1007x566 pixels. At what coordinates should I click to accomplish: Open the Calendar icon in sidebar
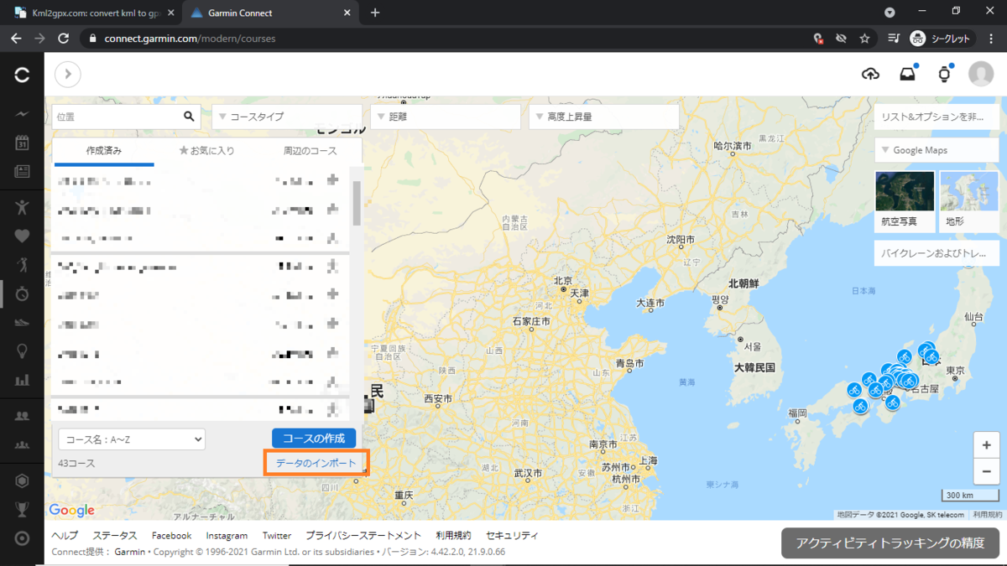coord(23,143)
